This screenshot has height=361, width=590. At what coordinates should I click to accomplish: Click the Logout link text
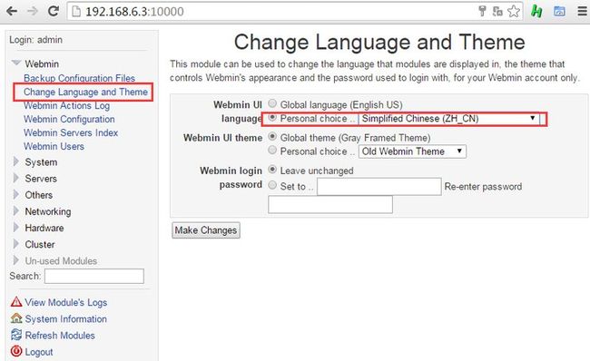tap(39, 352)
